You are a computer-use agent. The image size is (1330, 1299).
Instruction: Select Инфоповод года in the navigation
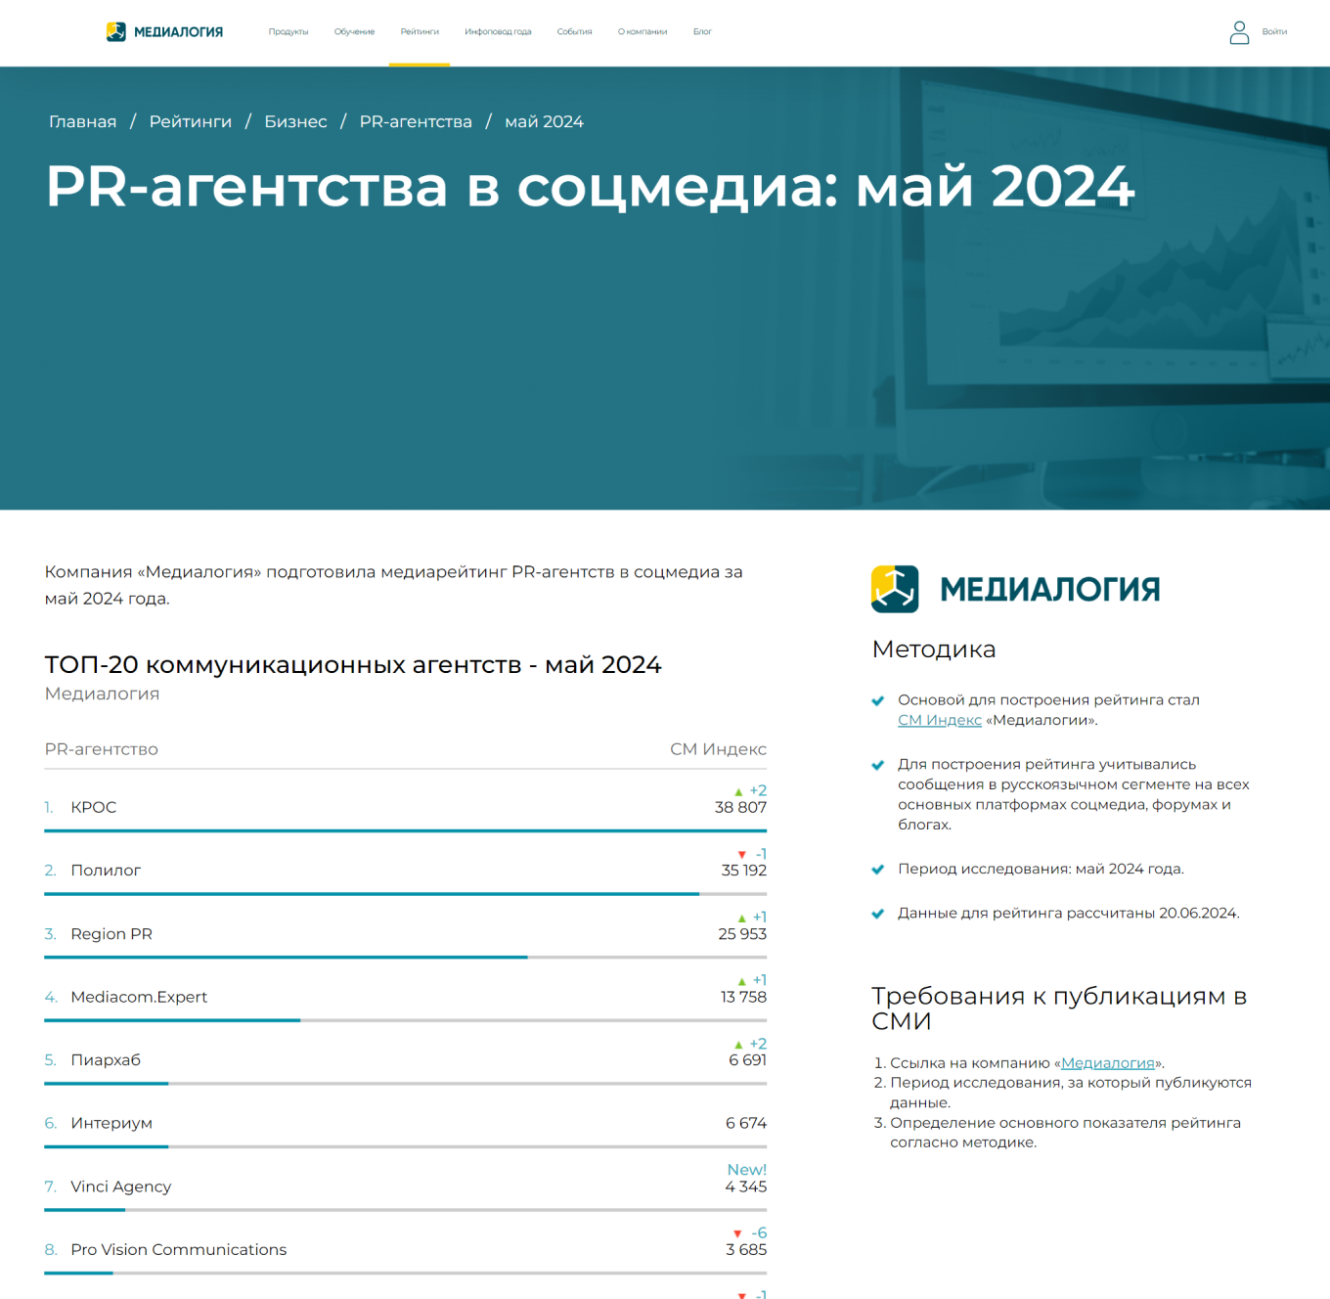pyautogui.click(x=498, y=31)
